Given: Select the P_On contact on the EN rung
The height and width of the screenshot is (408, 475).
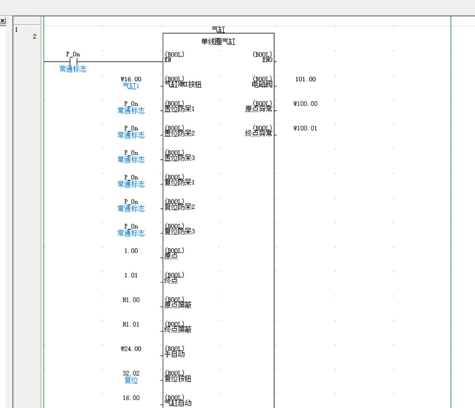Looking at the screenshot, I should point(73,62).
